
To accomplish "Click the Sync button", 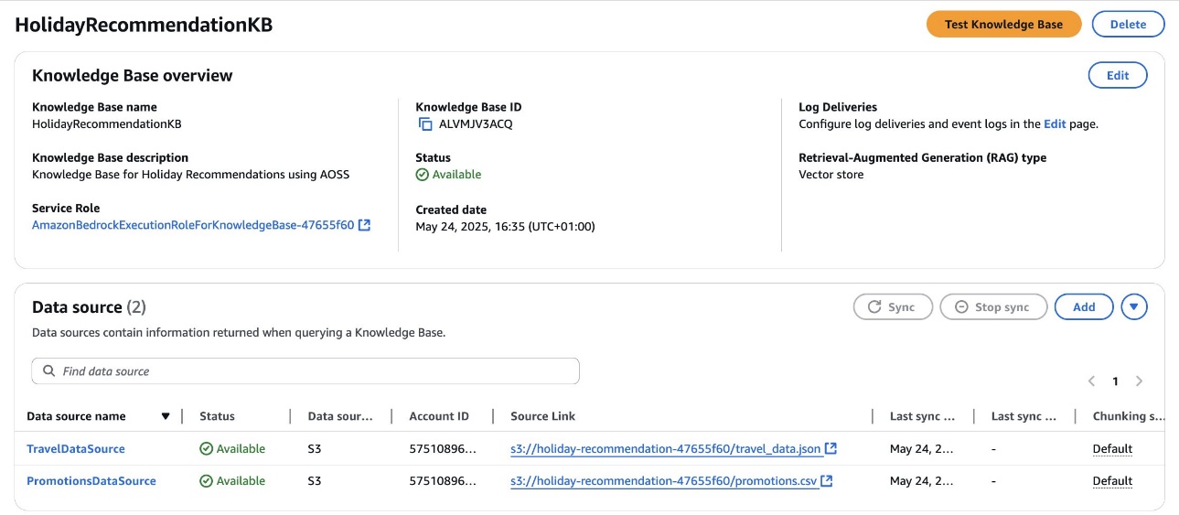I will (x=893, y=307).
